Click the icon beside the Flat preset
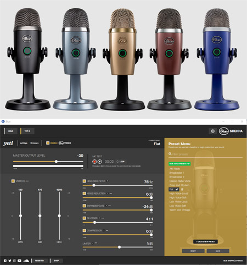The width and height of the screenshot is (247, 265). pos(182,189)
